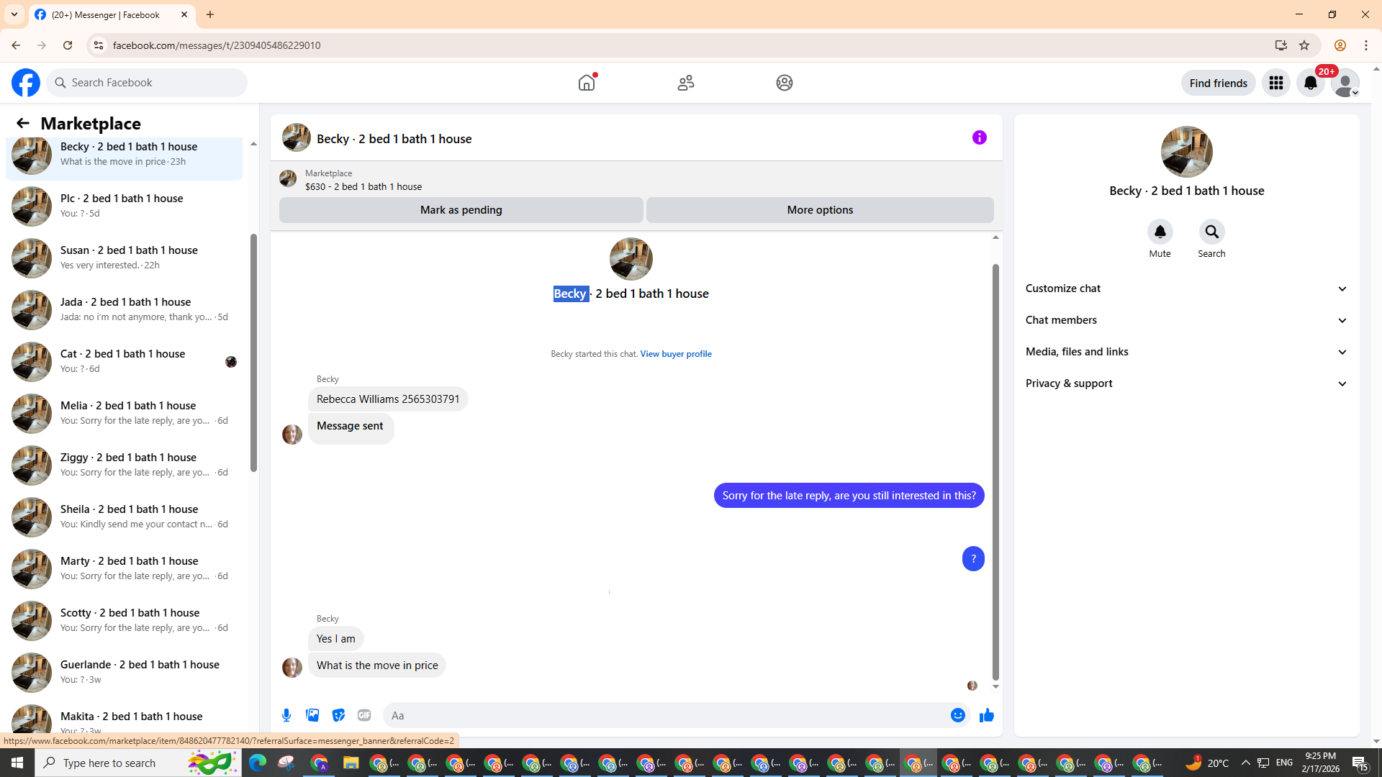Open the GIF picker icon
Viewport: 1382px width, 777px height.
pyautogui.click(x=364, y=715)
